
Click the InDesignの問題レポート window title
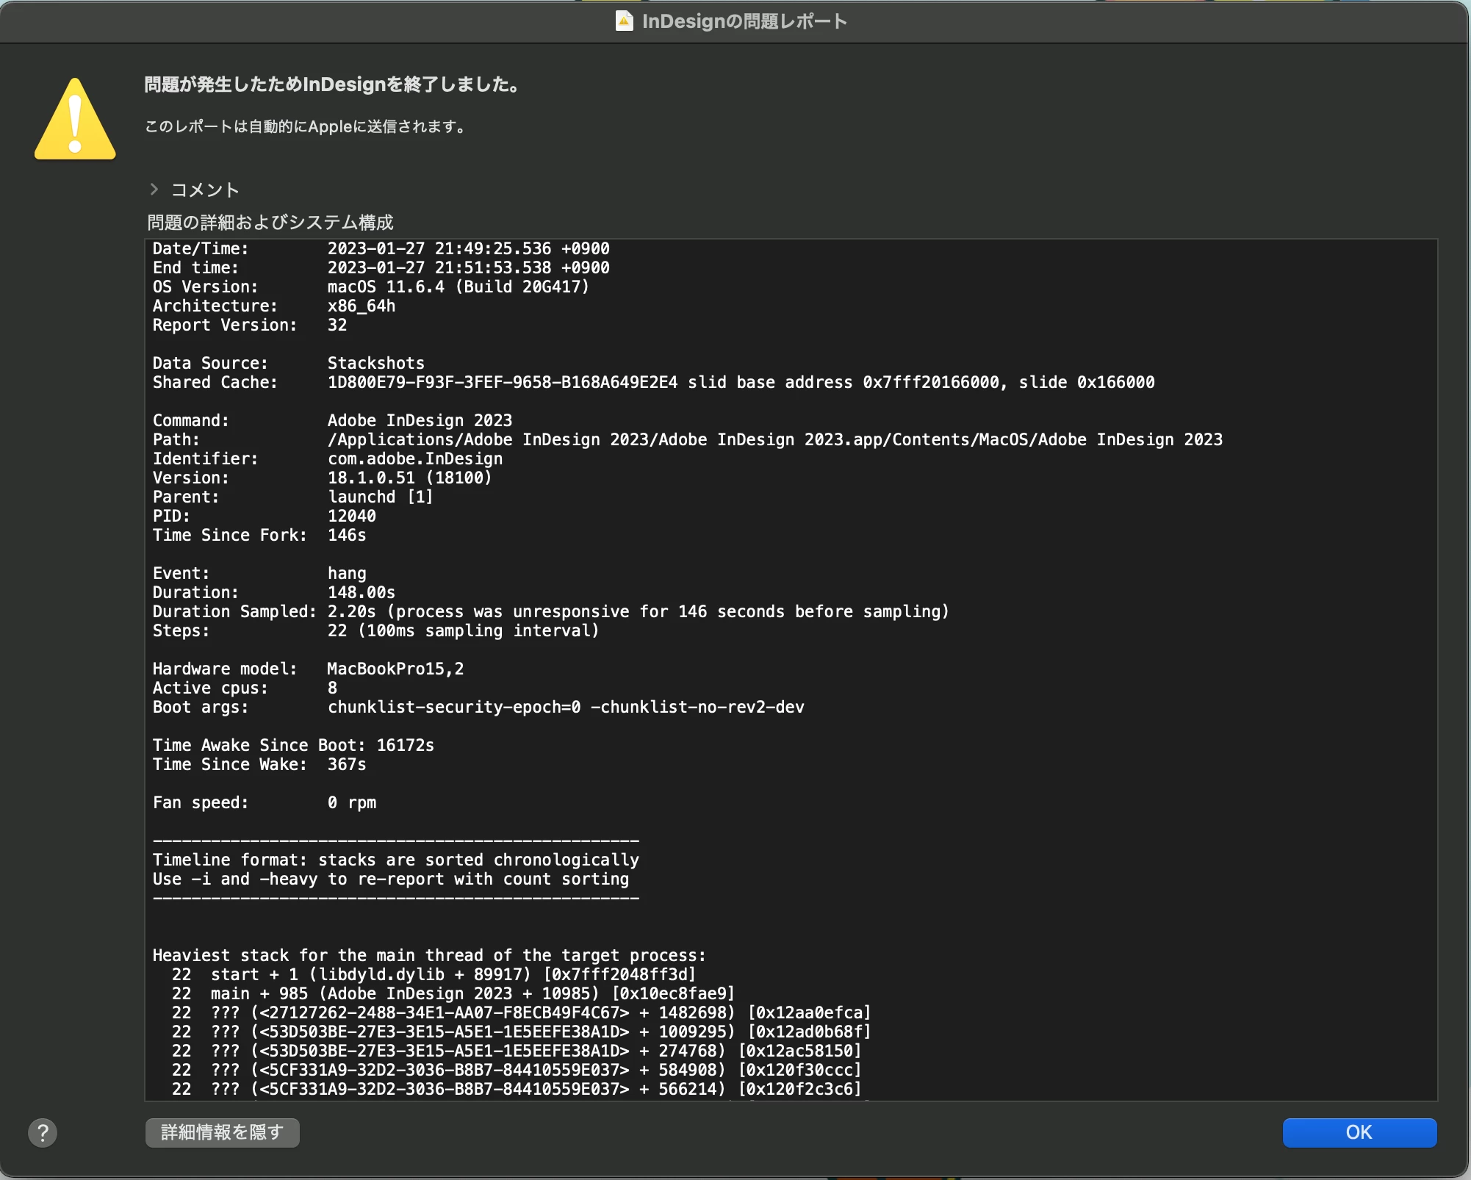(744, 21)
